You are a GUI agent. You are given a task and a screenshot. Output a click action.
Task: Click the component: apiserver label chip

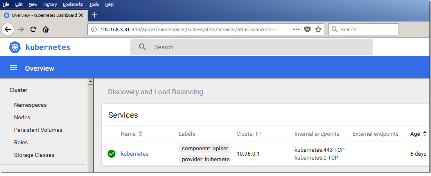click(x=205, y=148)
